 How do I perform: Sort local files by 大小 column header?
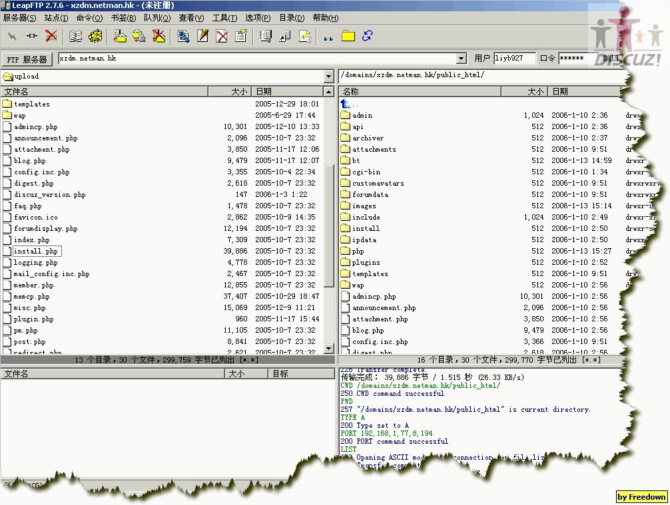pos(230,91)
